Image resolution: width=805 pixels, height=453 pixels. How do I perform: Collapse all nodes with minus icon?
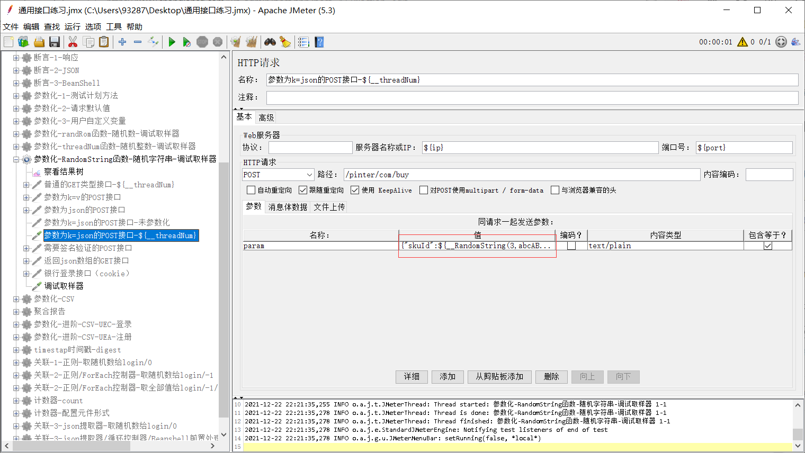(x=138, y=42)
